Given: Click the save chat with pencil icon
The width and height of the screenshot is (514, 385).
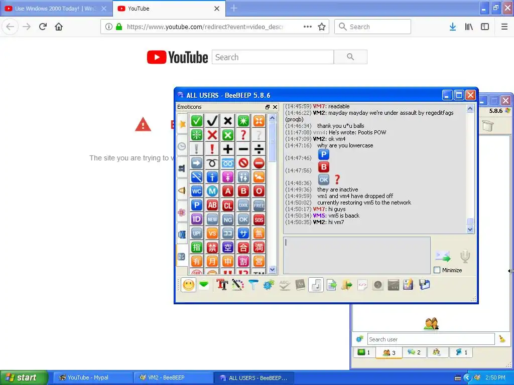Looking at the screenshot, I should tap(409, 285).
